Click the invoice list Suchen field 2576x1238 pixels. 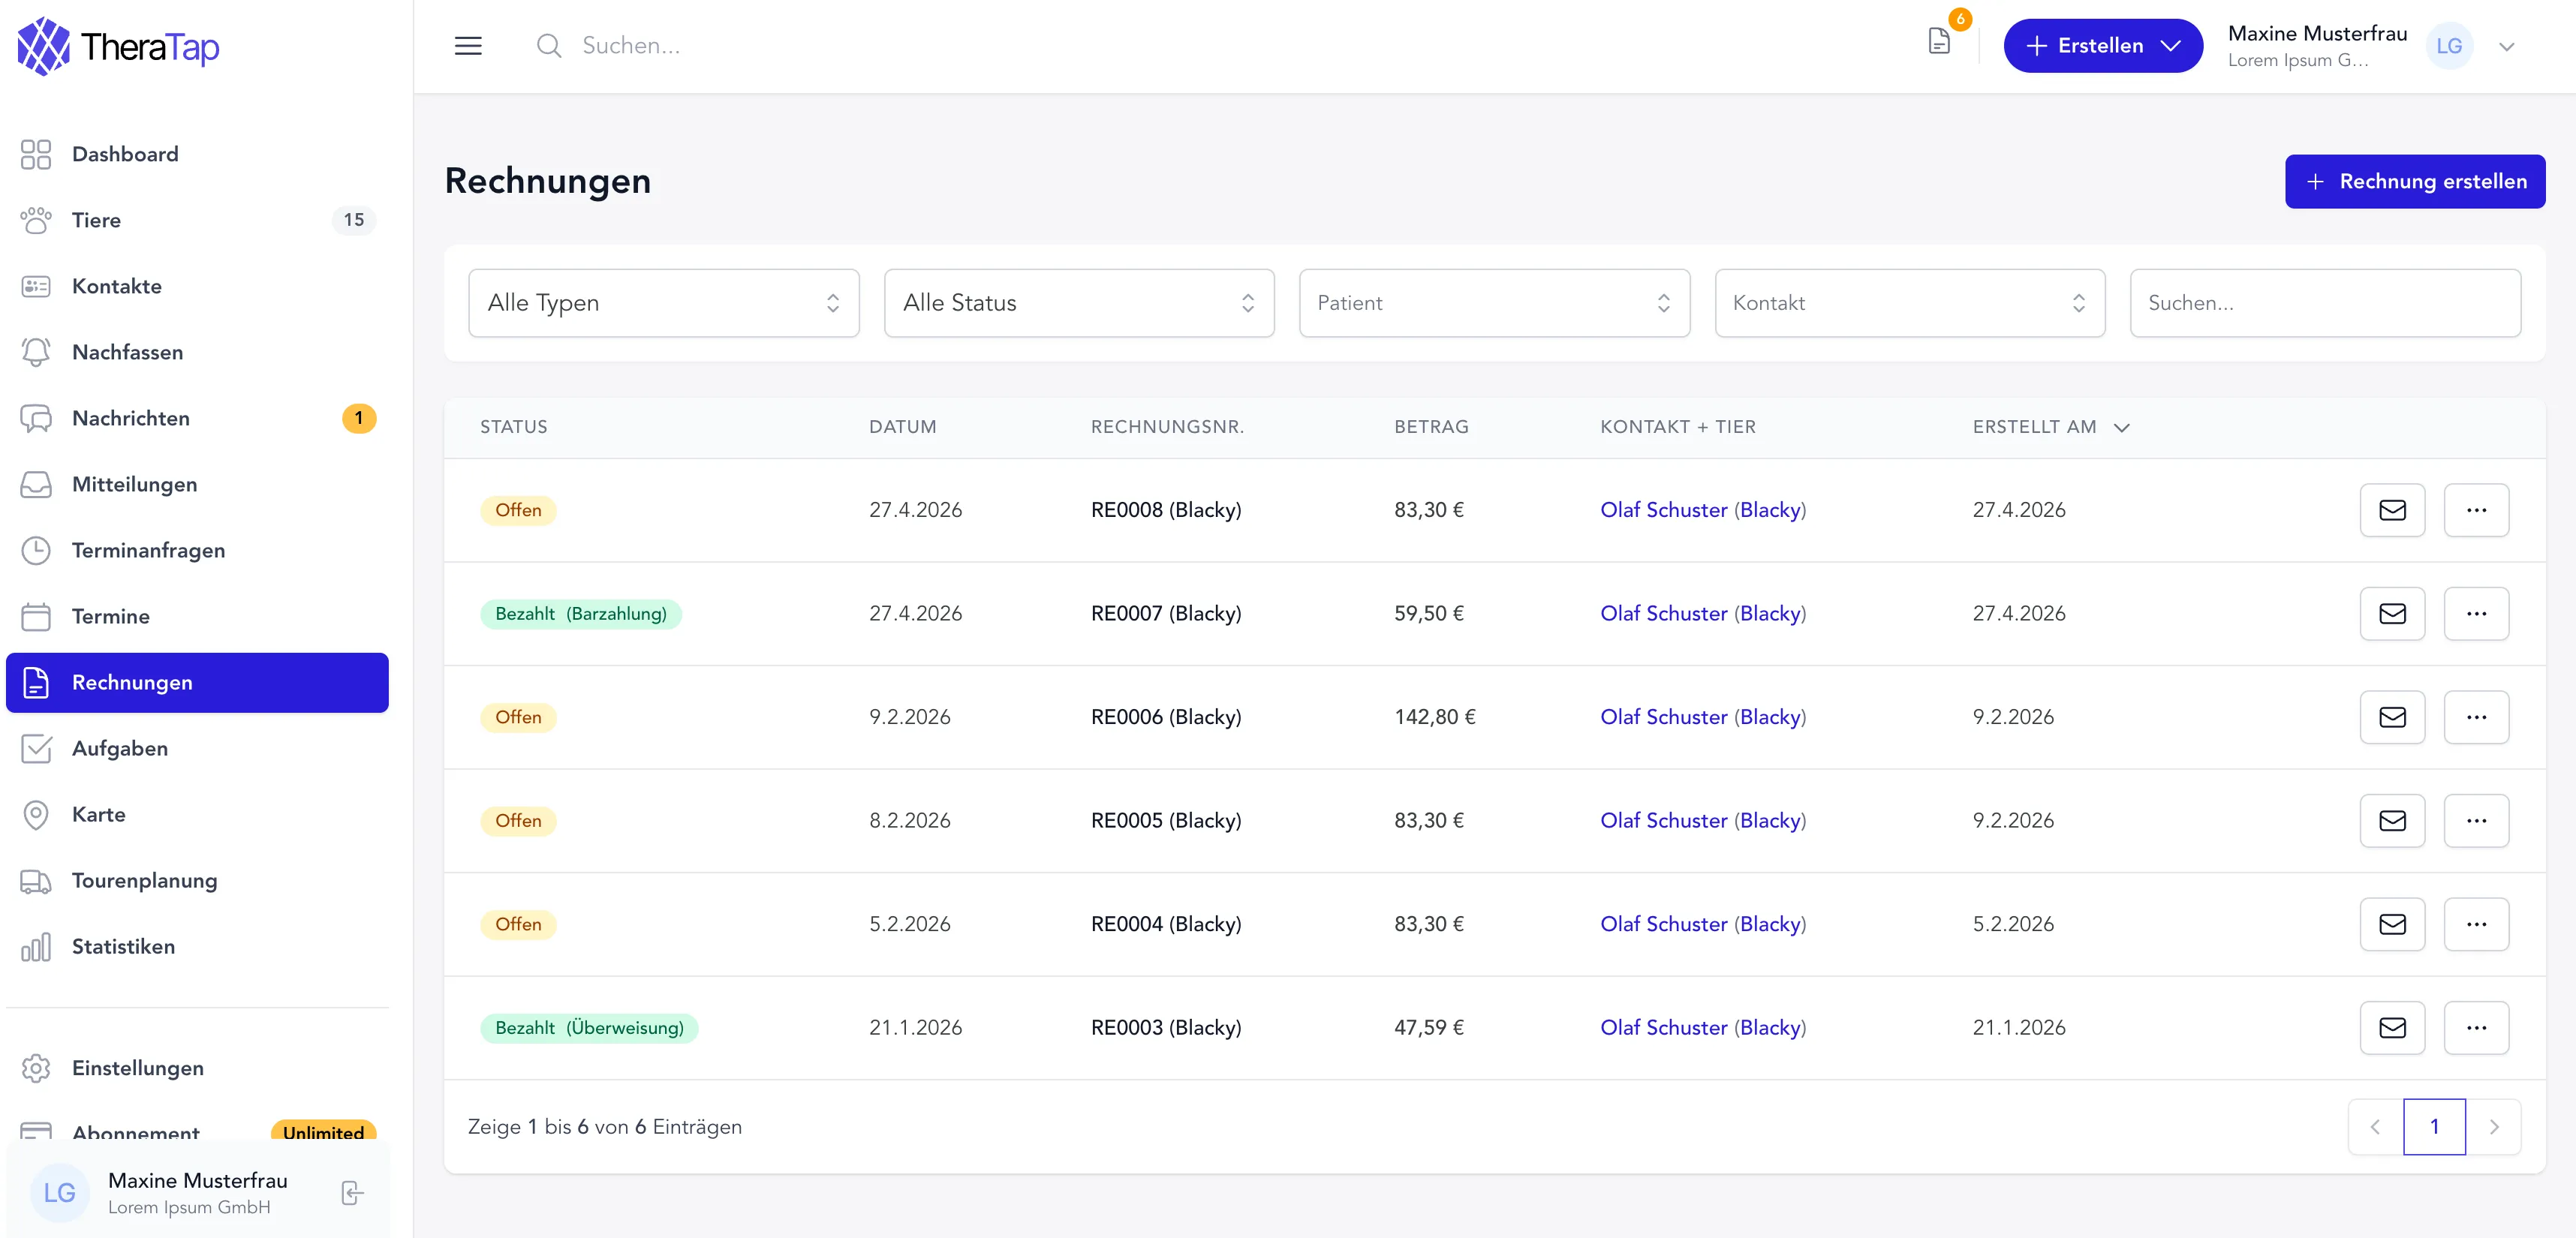click(x=2324, y=303)
